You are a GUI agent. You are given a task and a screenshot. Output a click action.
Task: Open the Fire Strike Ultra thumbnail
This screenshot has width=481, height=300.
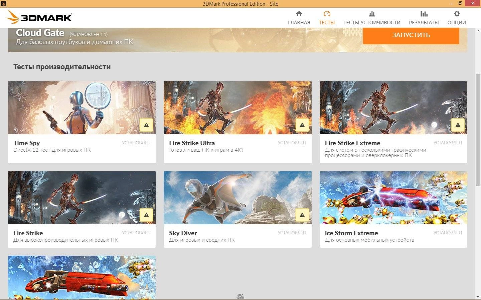(237, 108)
